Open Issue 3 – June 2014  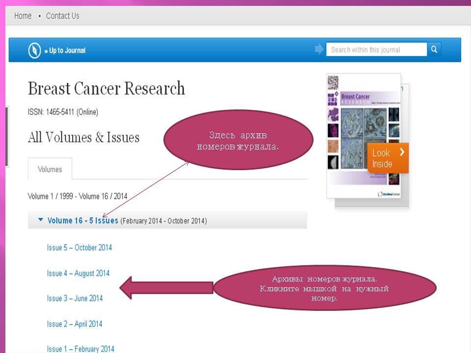point(75,298)
